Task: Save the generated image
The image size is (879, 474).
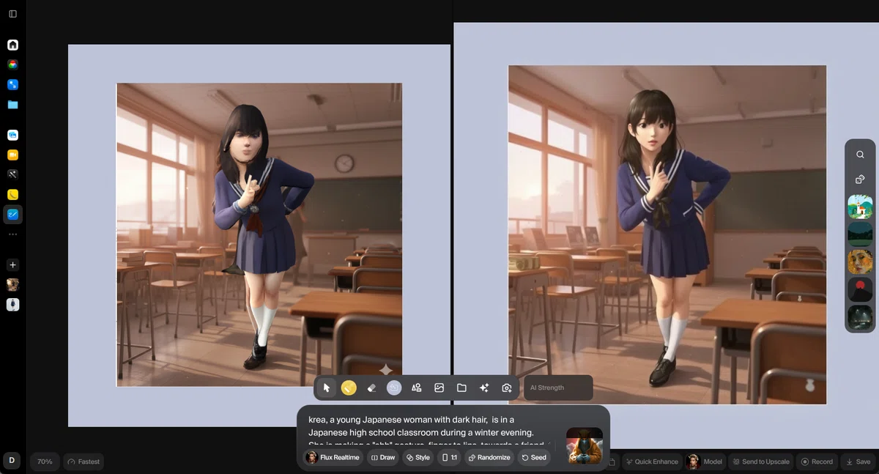Action: coord(858,462)
